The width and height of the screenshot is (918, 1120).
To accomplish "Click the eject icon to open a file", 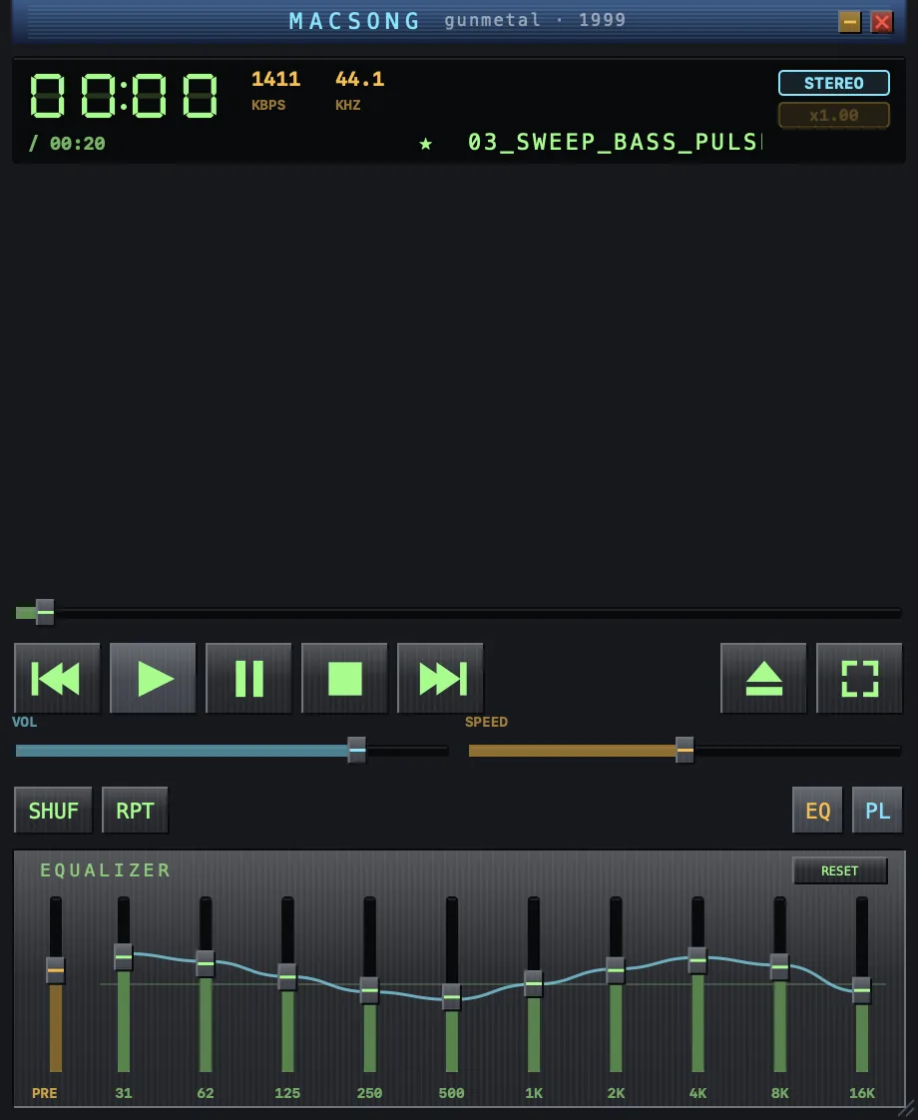I will pyautogui.click(x=763, y=678).
